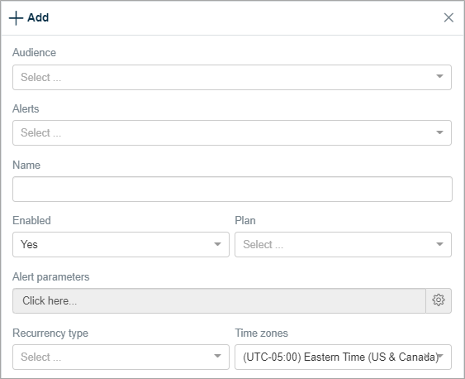This screenshot has width=465, height=379.
Task: Open the Alerts Select combo box
Action: tap(232, 132)
